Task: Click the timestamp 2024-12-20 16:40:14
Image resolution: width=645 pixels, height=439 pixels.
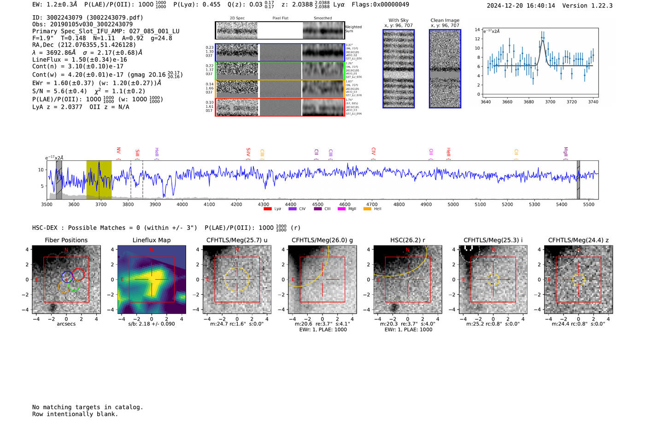Action: [521, 6]
